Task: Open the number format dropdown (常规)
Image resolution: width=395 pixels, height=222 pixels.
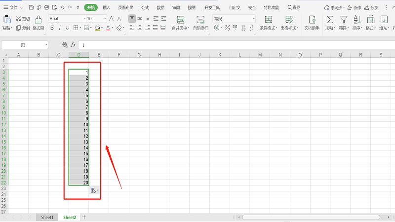Action: point(253,19)
